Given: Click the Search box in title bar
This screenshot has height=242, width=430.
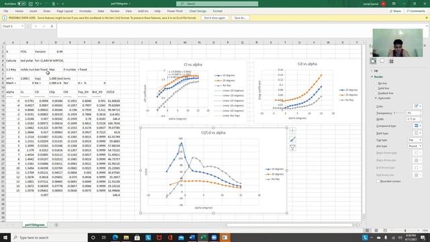Looking at the screenshot, I should pyautogui.click(x=217, y=4).
